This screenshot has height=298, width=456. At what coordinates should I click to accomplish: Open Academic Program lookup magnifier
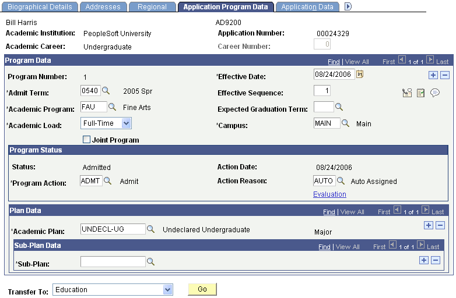tap(113, 107)
